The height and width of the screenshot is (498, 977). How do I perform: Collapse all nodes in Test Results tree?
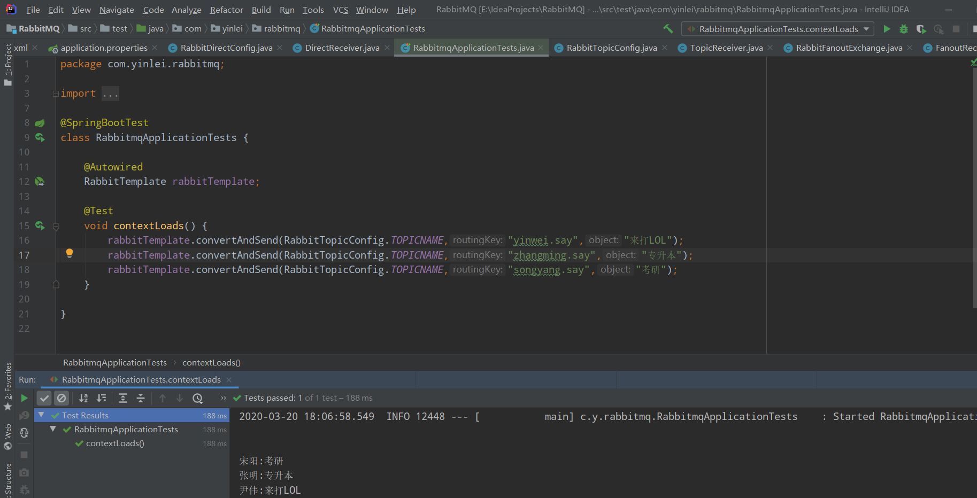[141, 398]
